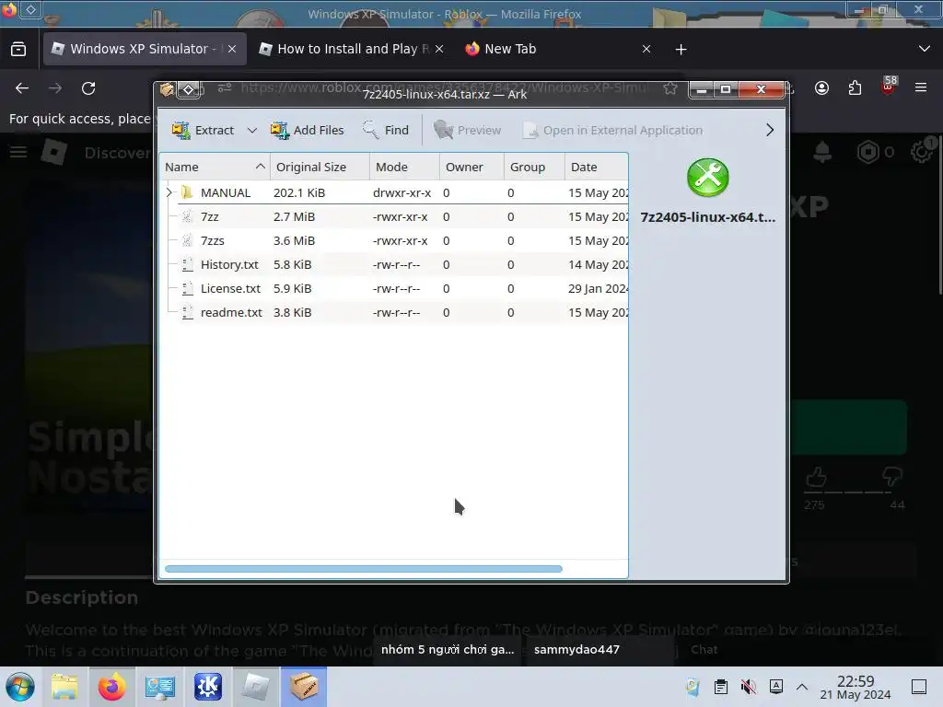
Task: Sort by Original Size column header
Action: click(320, 168)
